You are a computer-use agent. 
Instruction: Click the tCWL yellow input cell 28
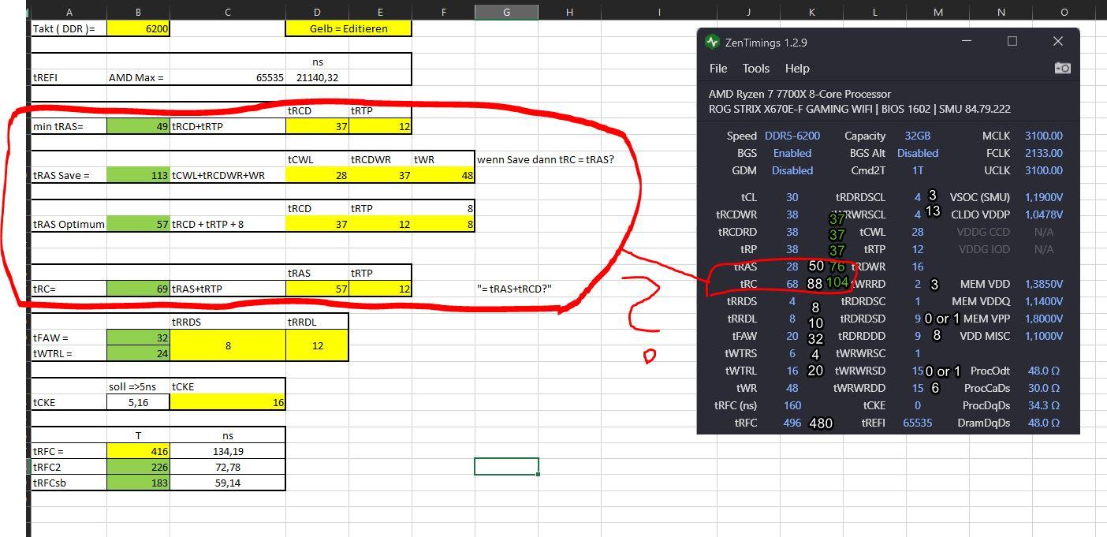coord(317,175)
